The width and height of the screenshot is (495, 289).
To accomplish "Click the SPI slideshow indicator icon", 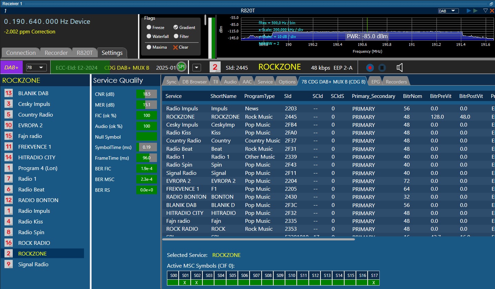I will pos(181,66).
